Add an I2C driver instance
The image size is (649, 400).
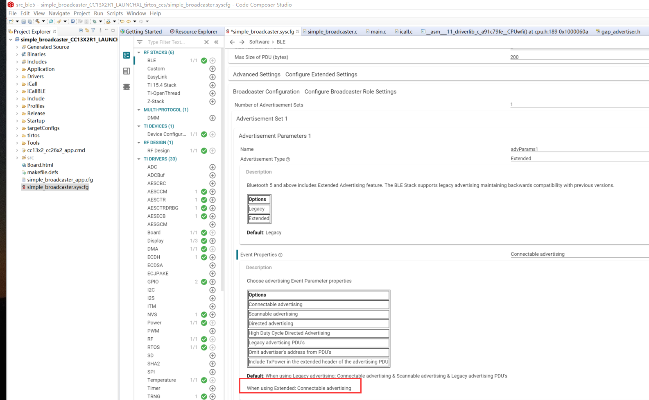[213, 290]
